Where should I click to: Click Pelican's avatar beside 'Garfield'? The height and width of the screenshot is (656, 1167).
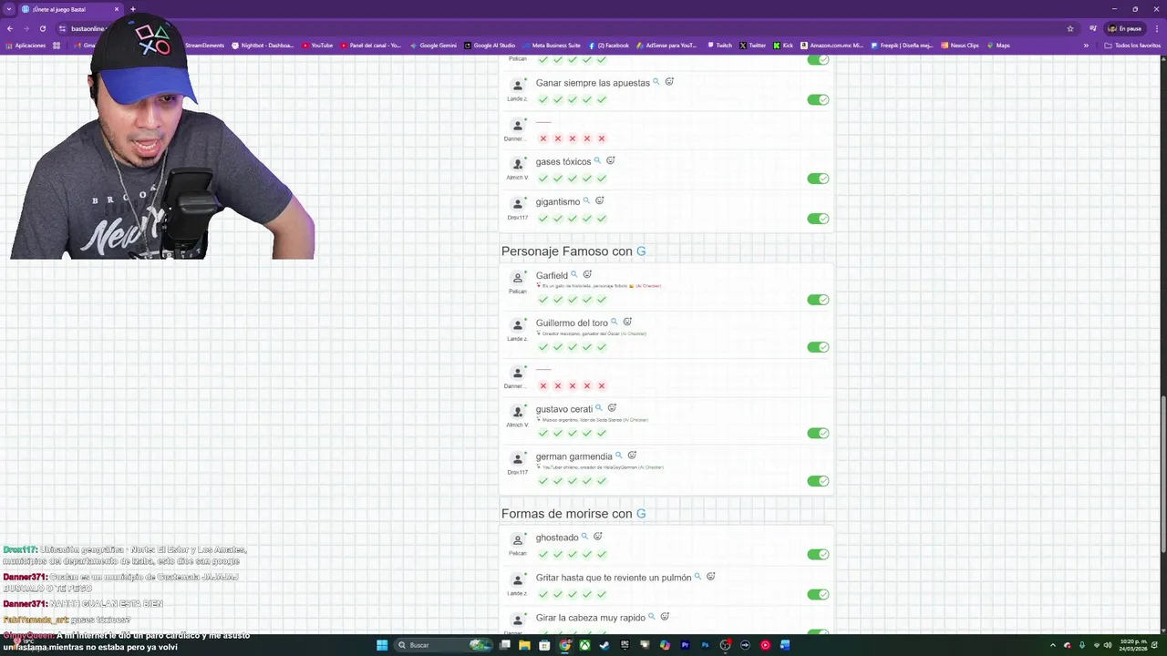tap(518, 278)
